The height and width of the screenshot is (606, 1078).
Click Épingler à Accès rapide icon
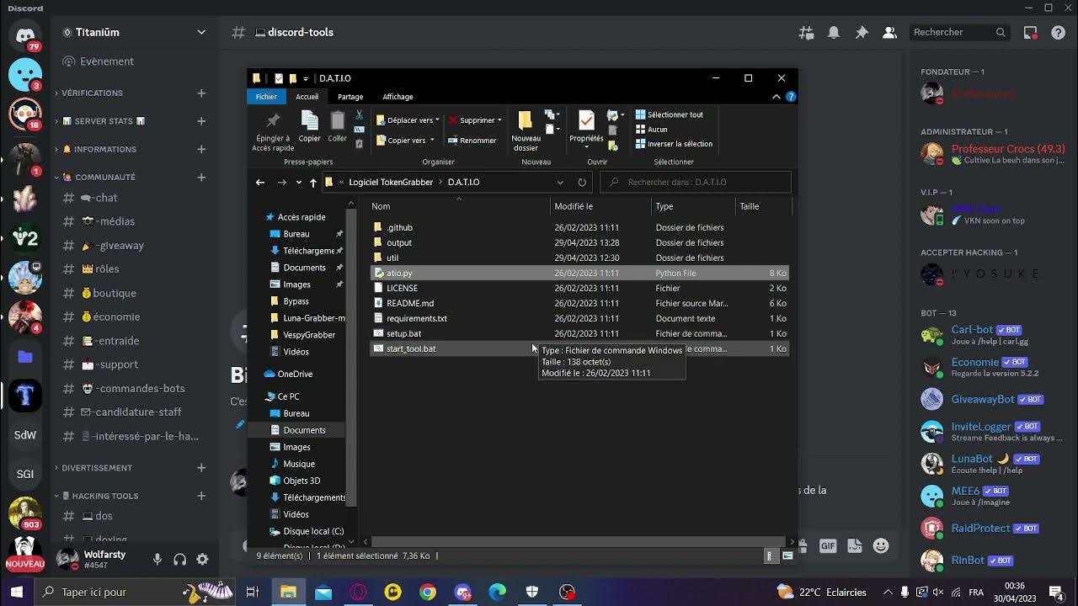(x=272, y=122)
